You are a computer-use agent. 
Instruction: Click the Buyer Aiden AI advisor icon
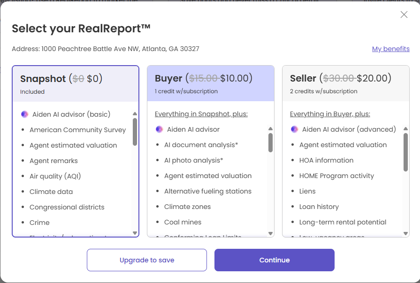click(x=160, y=129)
